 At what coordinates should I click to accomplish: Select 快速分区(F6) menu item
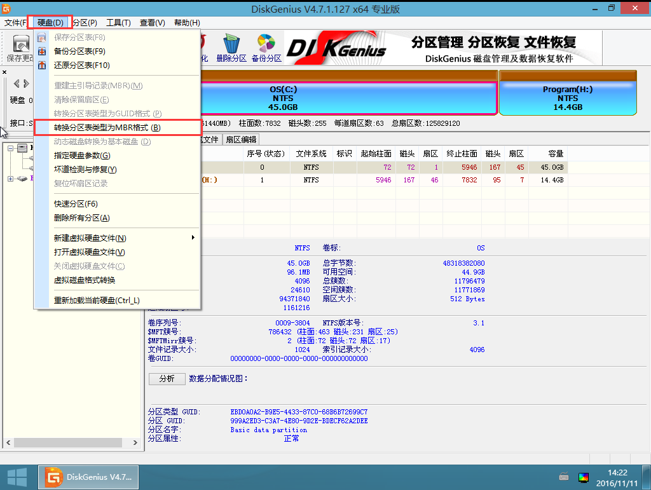click(117, 204)
